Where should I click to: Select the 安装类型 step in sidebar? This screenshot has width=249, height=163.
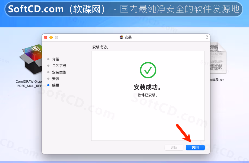59,72
